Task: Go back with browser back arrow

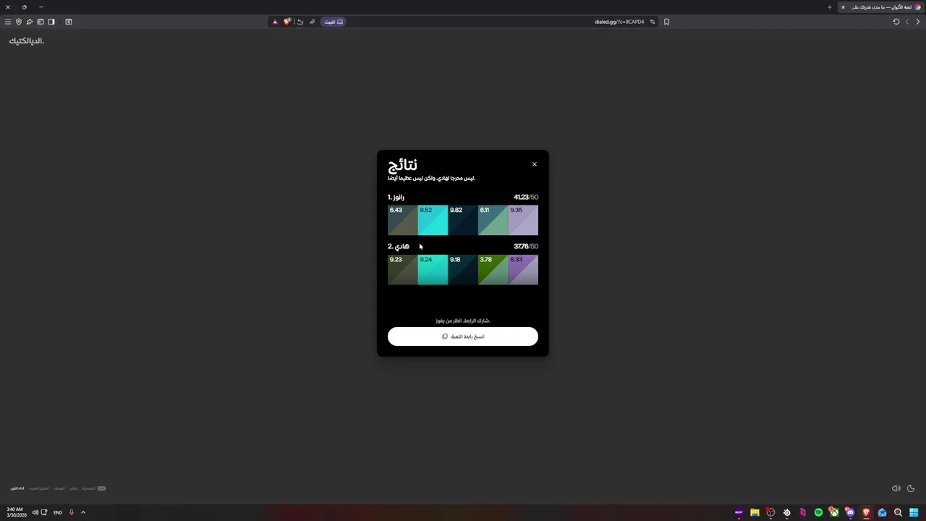Action: (918, 22)
